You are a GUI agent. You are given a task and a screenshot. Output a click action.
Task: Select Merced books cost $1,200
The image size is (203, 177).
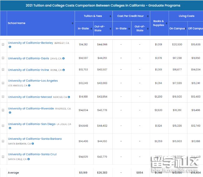point(158,97)
